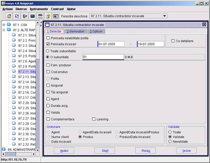Click the Ajutor button at the bottom

[64, 151]
